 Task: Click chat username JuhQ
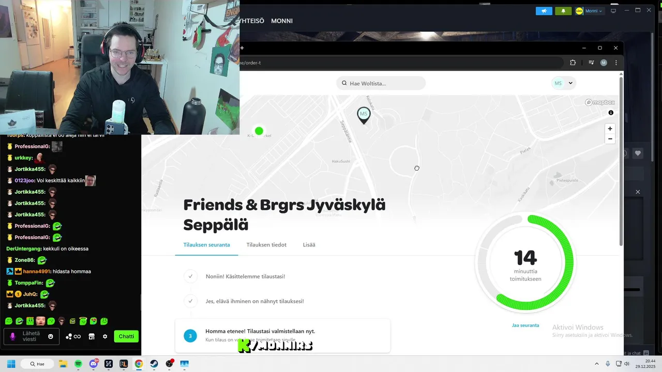tap(30, 294)
